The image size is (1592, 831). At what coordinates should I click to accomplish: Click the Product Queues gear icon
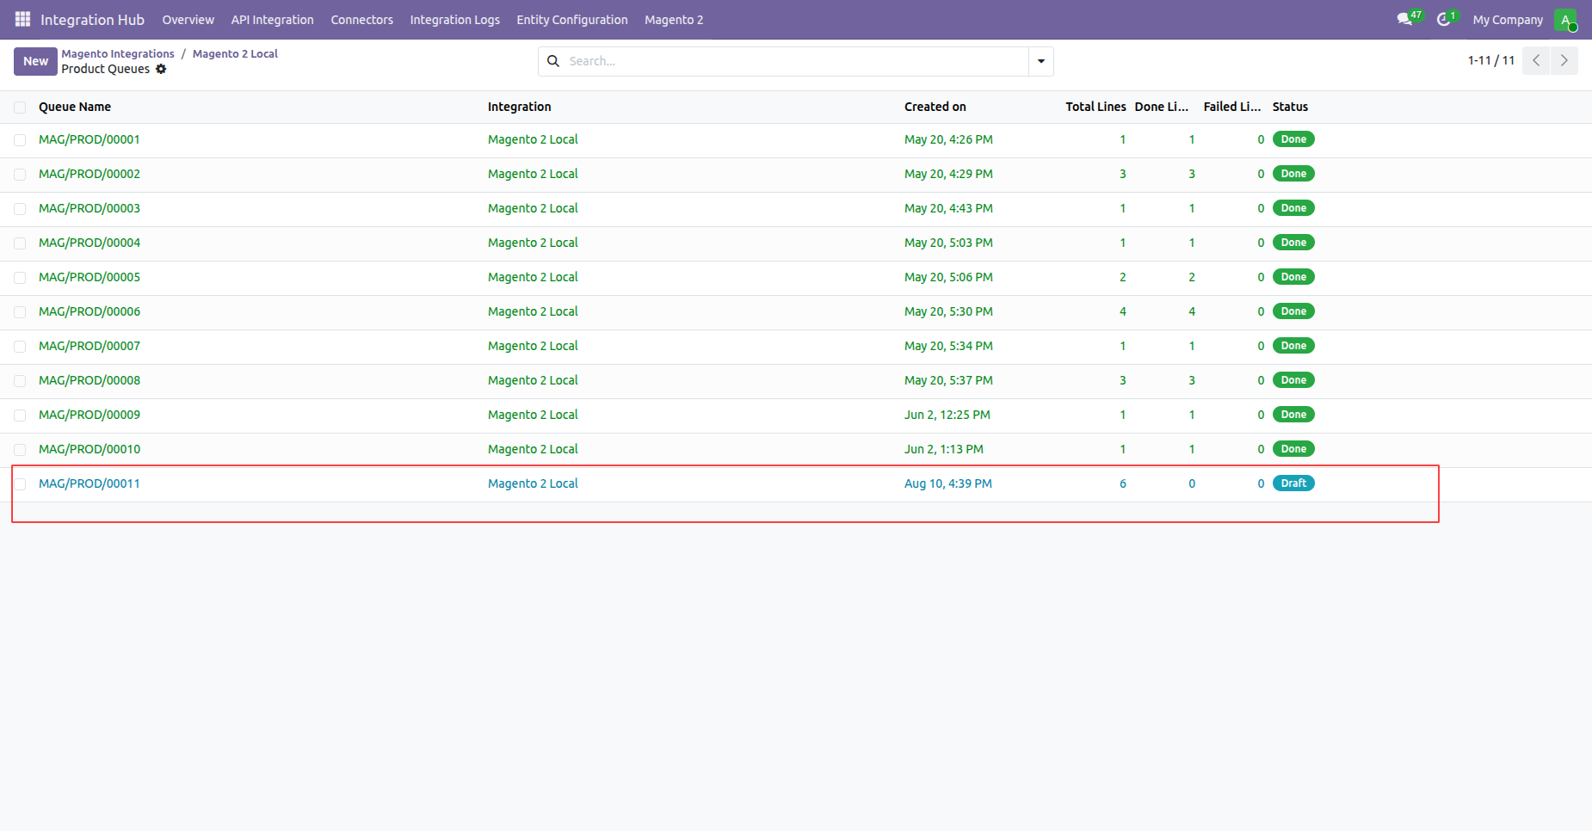point(161,69)
